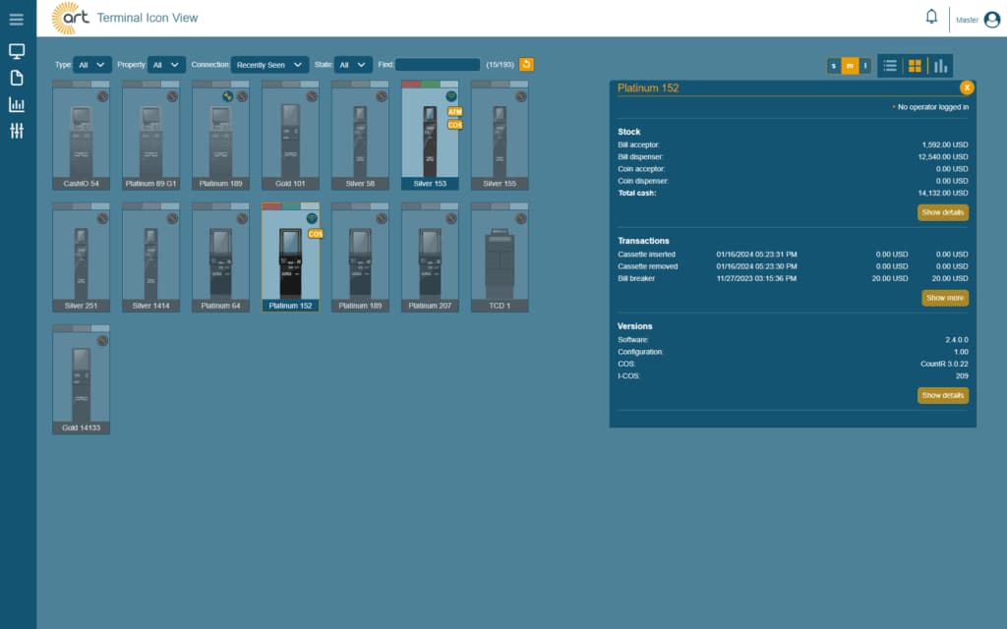Click the orange refresh icon next to Find
The width and height of the screenshot is (1007, 629).
pos(526,64)
